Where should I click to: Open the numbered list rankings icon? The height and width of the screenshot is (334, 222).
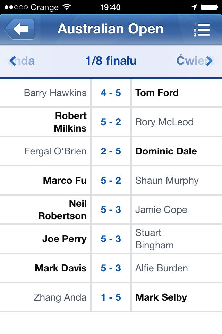(x=202, y=30)
